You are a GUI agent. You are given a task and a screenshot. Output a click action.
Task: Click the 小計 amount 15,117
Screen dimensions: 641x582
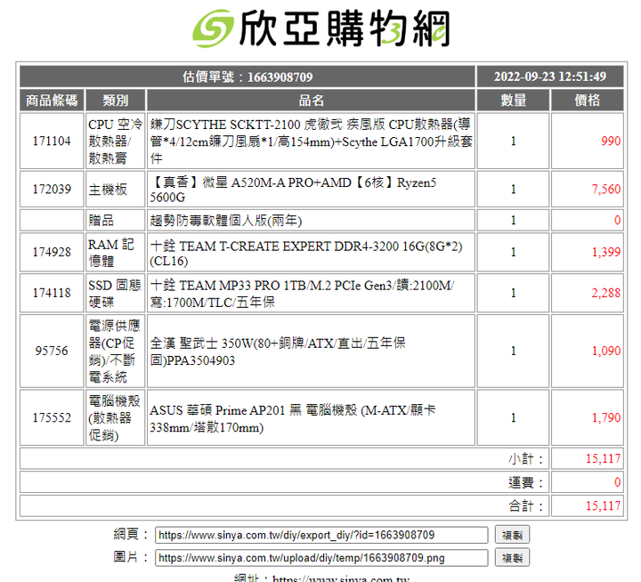pos(603,458)
